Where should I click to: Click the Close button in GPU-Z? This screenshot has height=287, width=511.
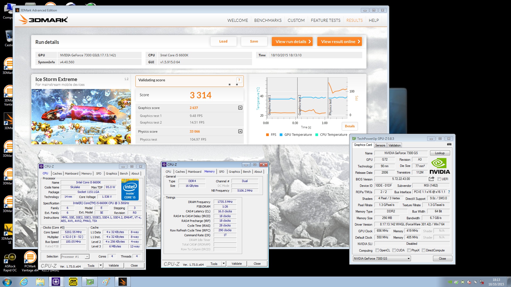click(442, 259)
